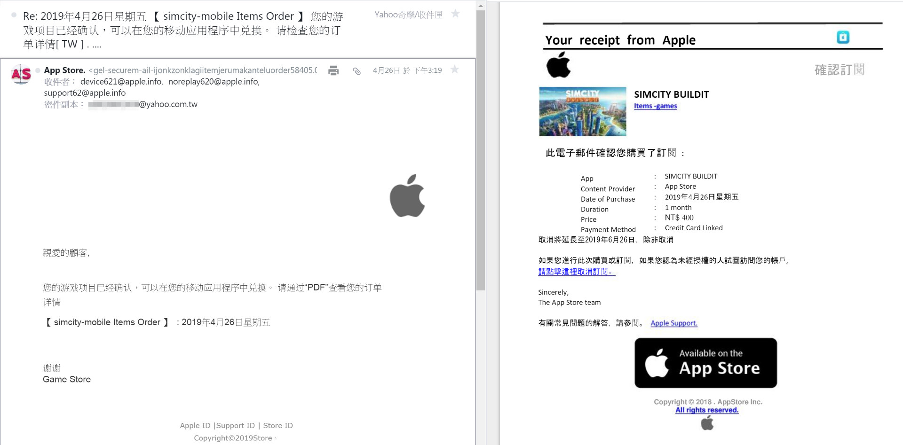Click the cancel subscription link
This screenshot has width=903, height=445.
click(576, 272)
